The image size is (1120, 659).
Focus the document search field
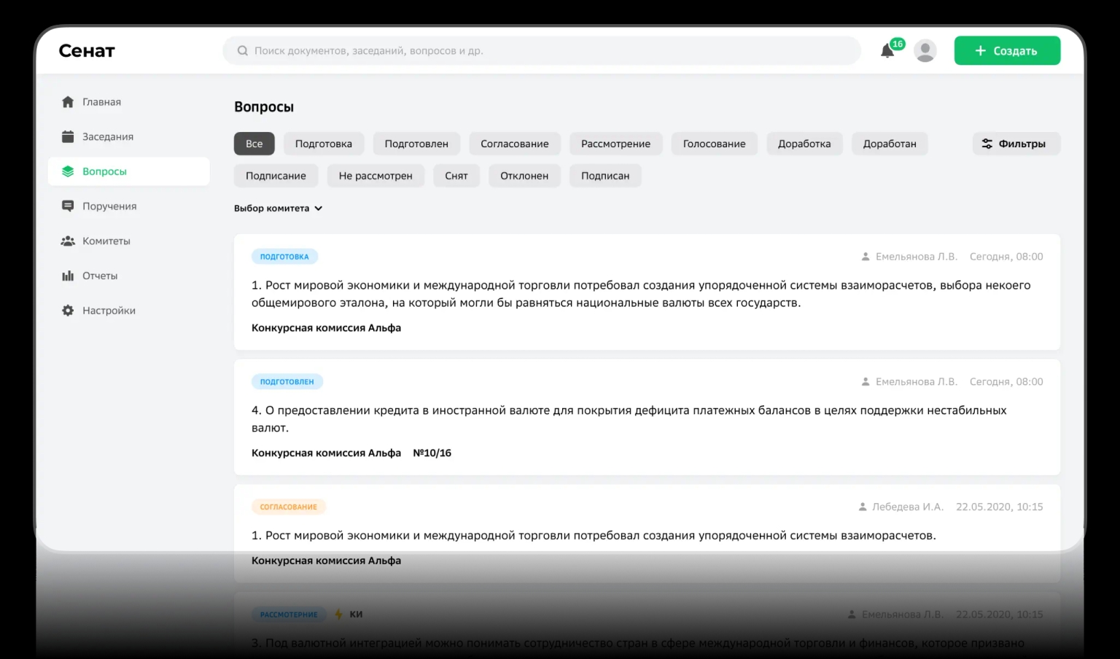542,50
